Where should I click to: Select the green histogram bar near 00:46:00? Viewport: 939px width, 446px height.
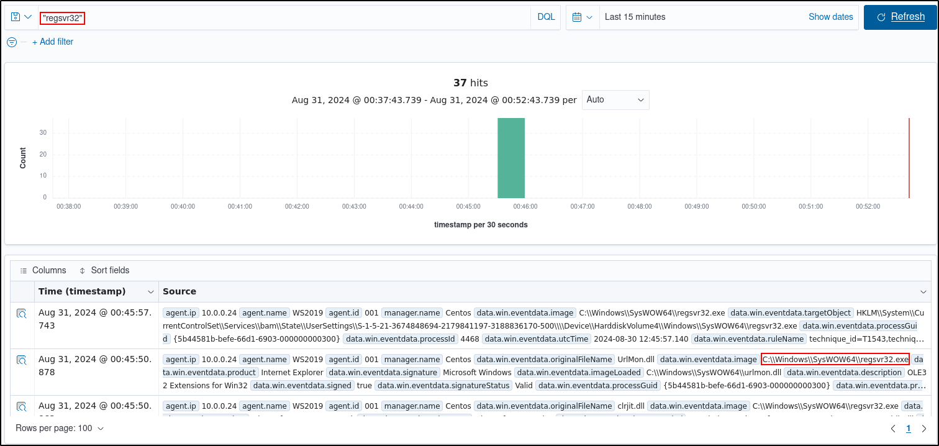(x=511, y=158)
